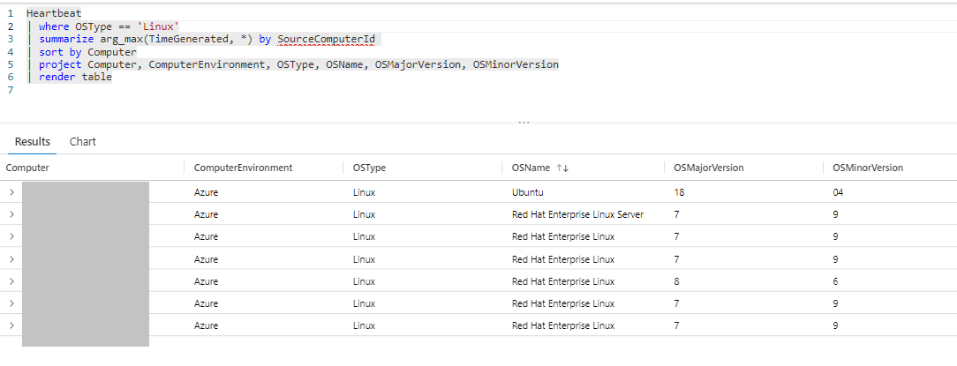Viewport: 957px width, 366px height.
Task: Click the OSMinorVersion column header
Action: [867, 168]
